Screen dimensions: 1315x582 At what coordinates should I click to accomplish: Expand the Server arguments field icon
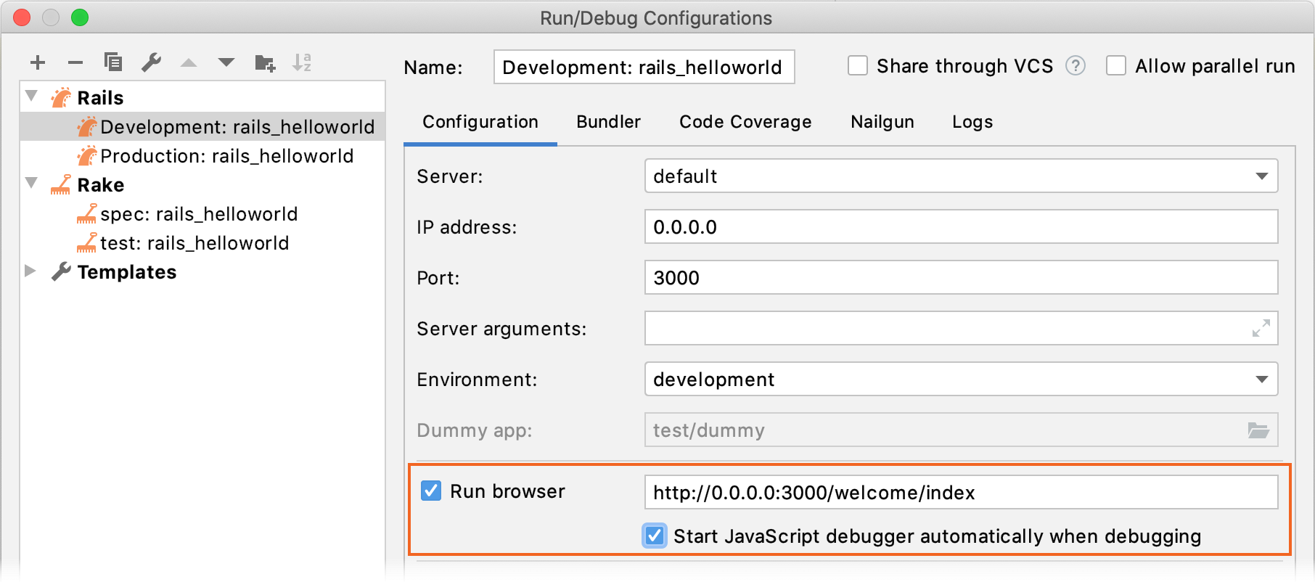tap(1261, 329)
